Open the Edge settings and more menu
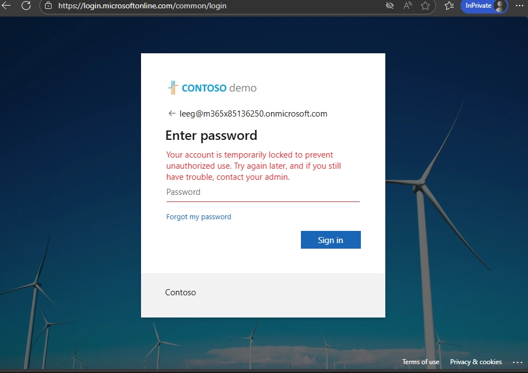This screenshot has width=528, height=373. (x=519, y=6)
